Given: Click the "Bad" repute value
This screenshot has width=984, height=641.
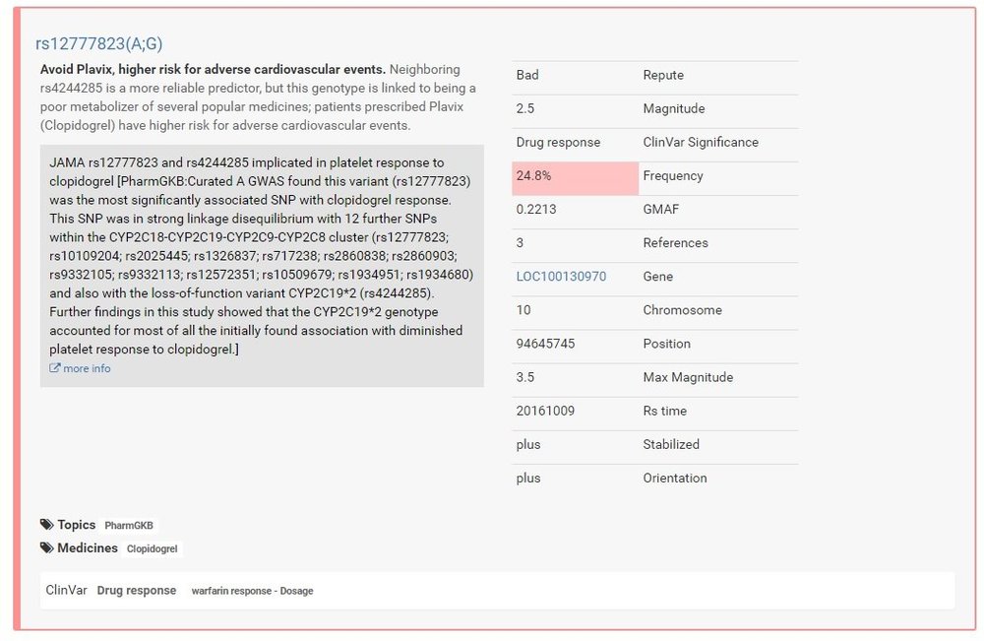Looking at the screenshot, I should 527,75.
